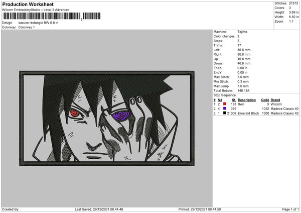Select design name 'sasuke rectangle BW 6,8 in'

[38, 23]
